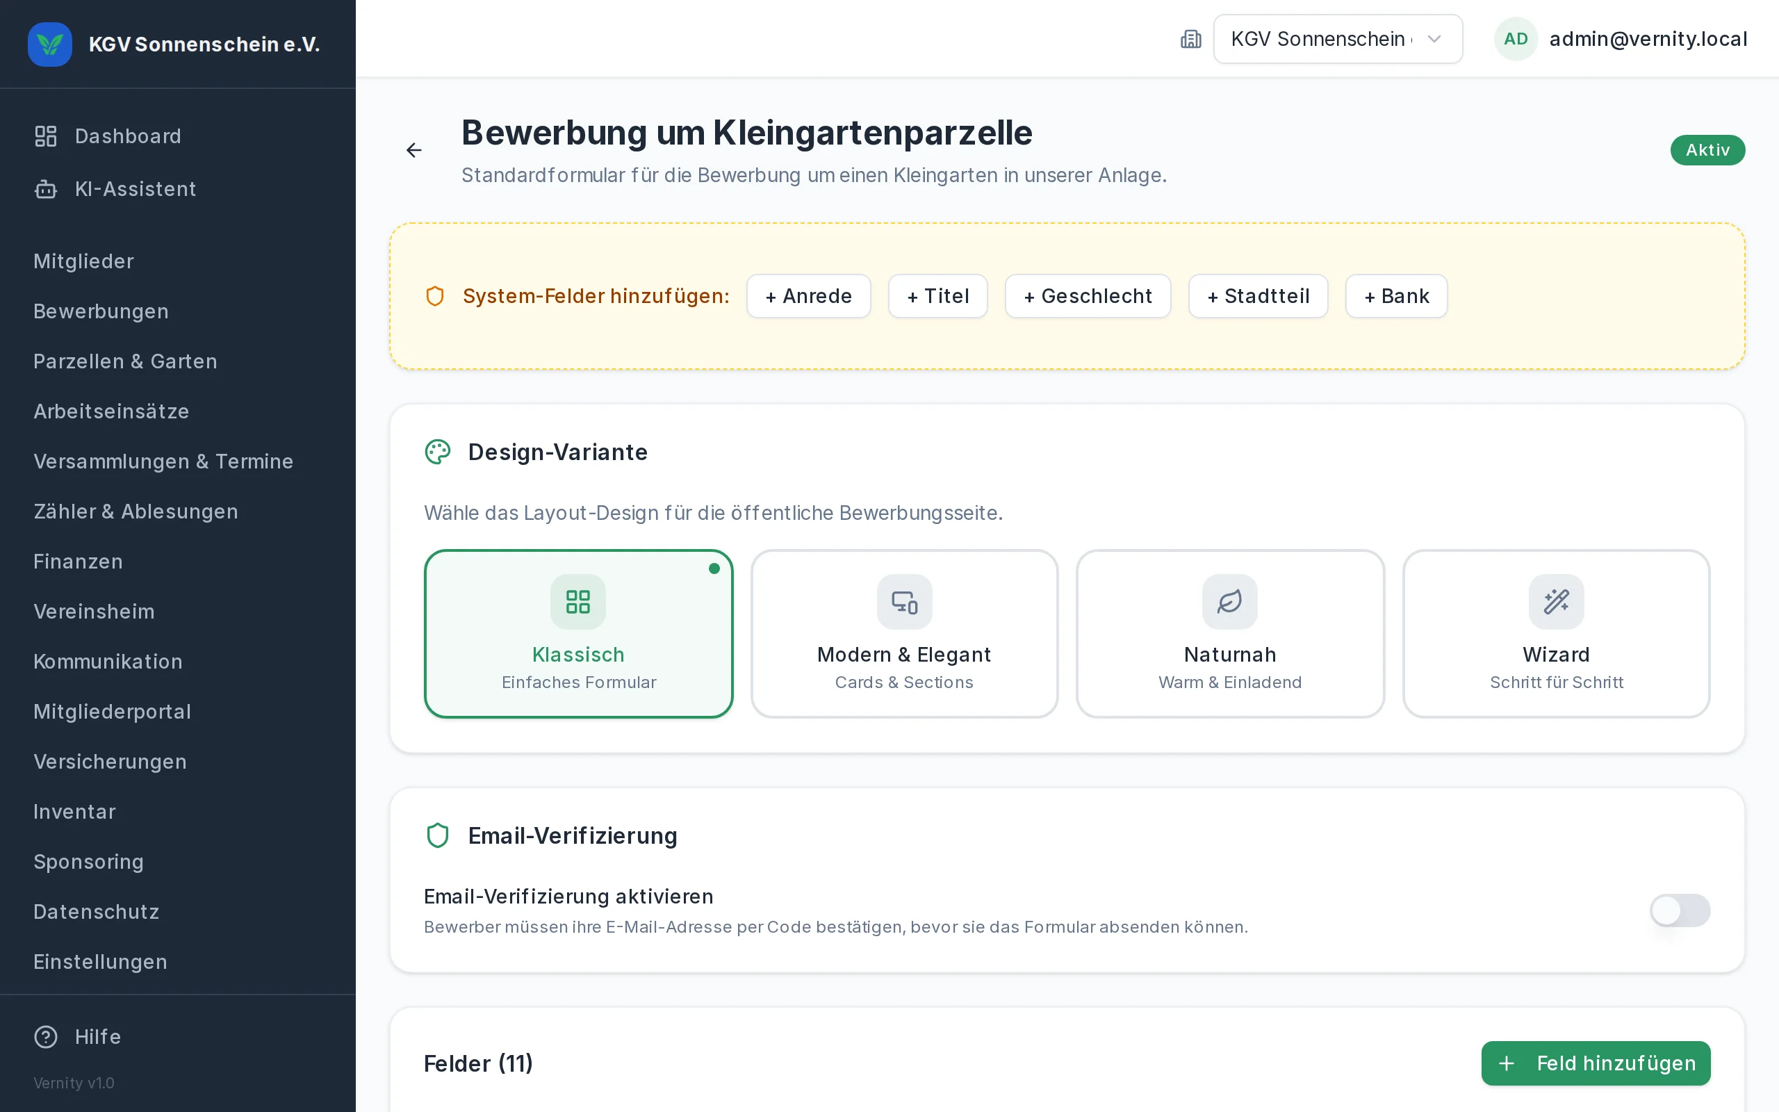The image size is (1779, 1112).
Task: Open Hilfe text label in sidebar
Action: coord(98,1036)
